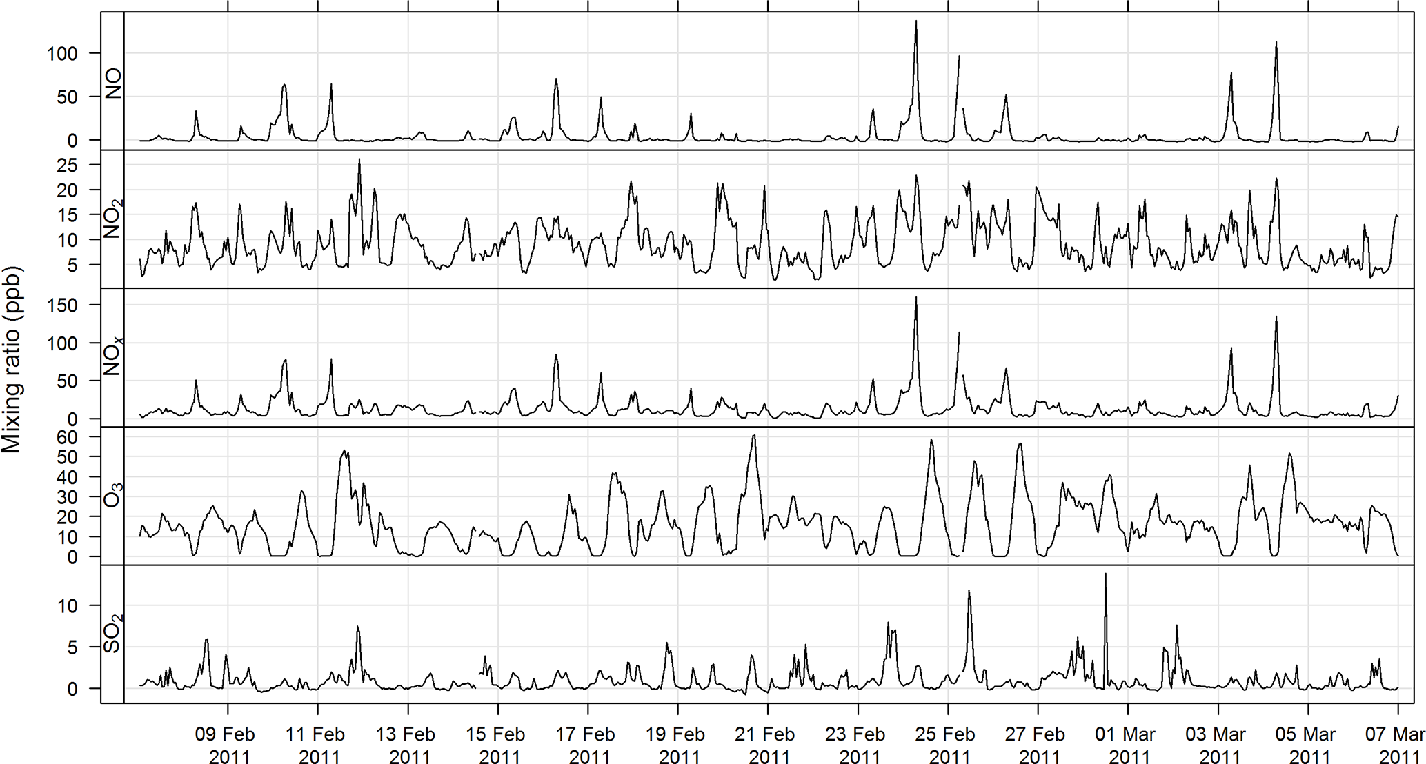
Task: Click the NO panel label
Action: pos(112,83)
